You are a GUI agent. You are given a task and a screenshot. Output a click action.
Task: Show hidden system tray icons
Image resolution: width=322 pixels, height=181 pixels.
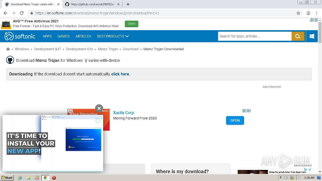pos(280,178)
